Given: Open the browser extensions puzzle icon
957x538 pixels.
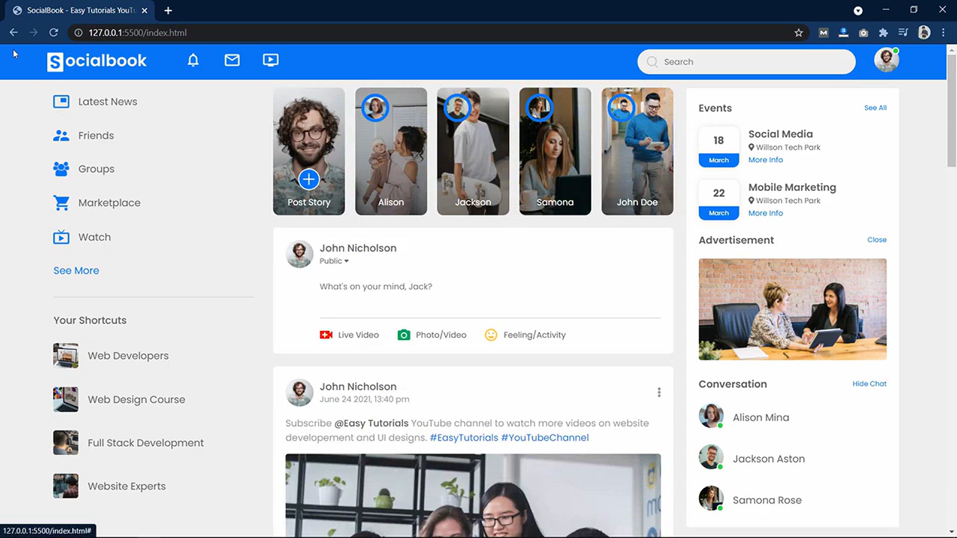Looking at the screenshot, I should coord(883,33).
